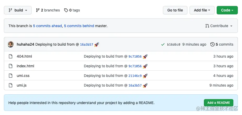The image size is (242, 115).
Task: Click the file icon next to index.html
Action: click(x=11, y=66)
